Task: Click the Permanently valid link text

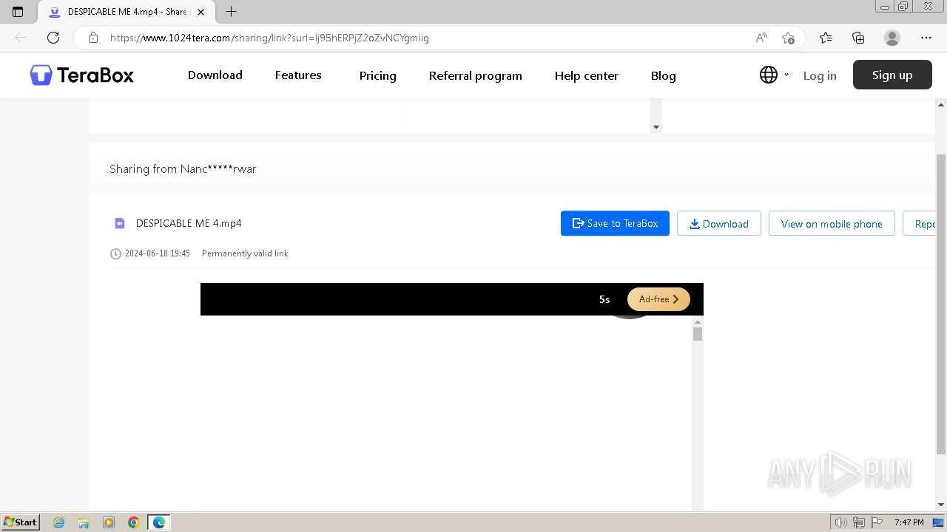Action: 245,253
